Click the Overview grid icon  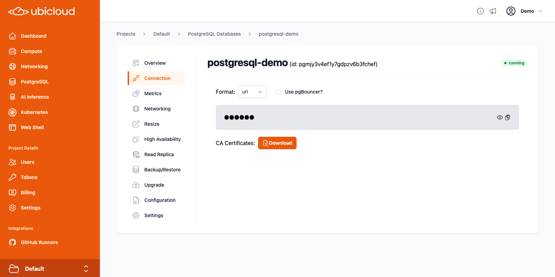pyautogui.click(x=136, y=63)
